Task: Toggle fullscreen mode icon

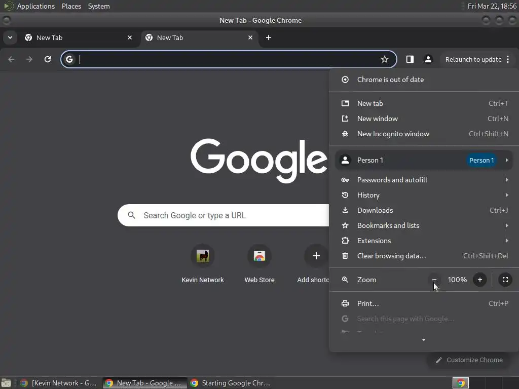Action: pyautogui.click(x=505, y=280)
